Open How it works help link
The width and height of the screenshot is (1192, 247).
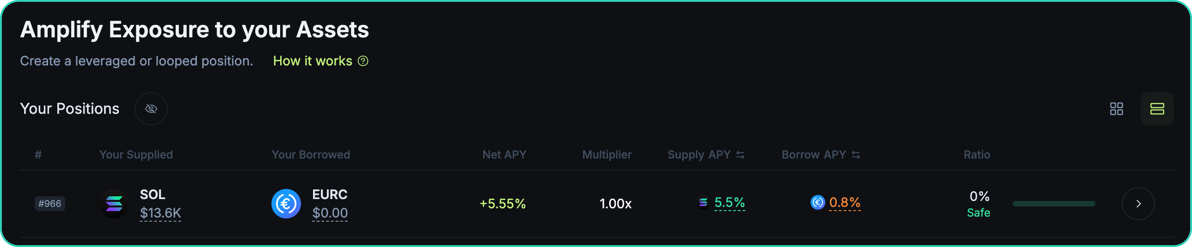(x=313, y=61)
